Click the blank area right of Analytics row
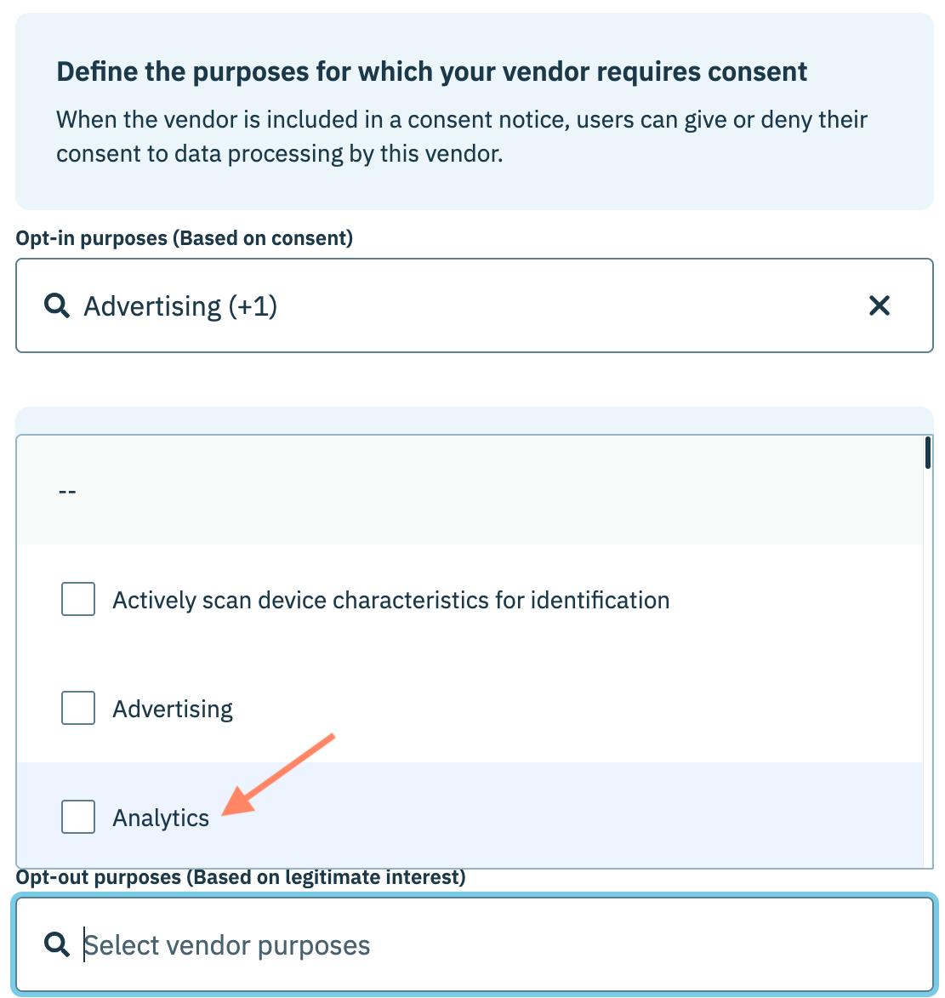Image resolution: width=945 pixels, height=998 pixels. [595, 817]
